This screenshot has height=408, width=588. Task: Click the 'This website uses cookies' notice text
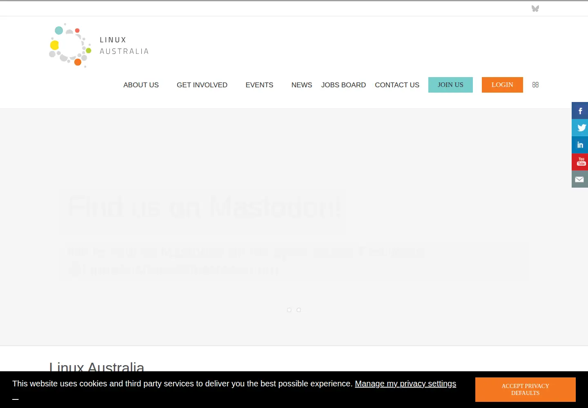[x=182, y=384]
